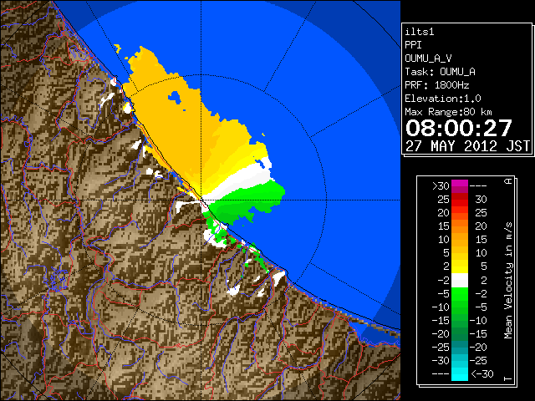This screenshot has width=535, height=401.
Task: Select the 'Elevation:1.0' text
Action: coord(443,99)
